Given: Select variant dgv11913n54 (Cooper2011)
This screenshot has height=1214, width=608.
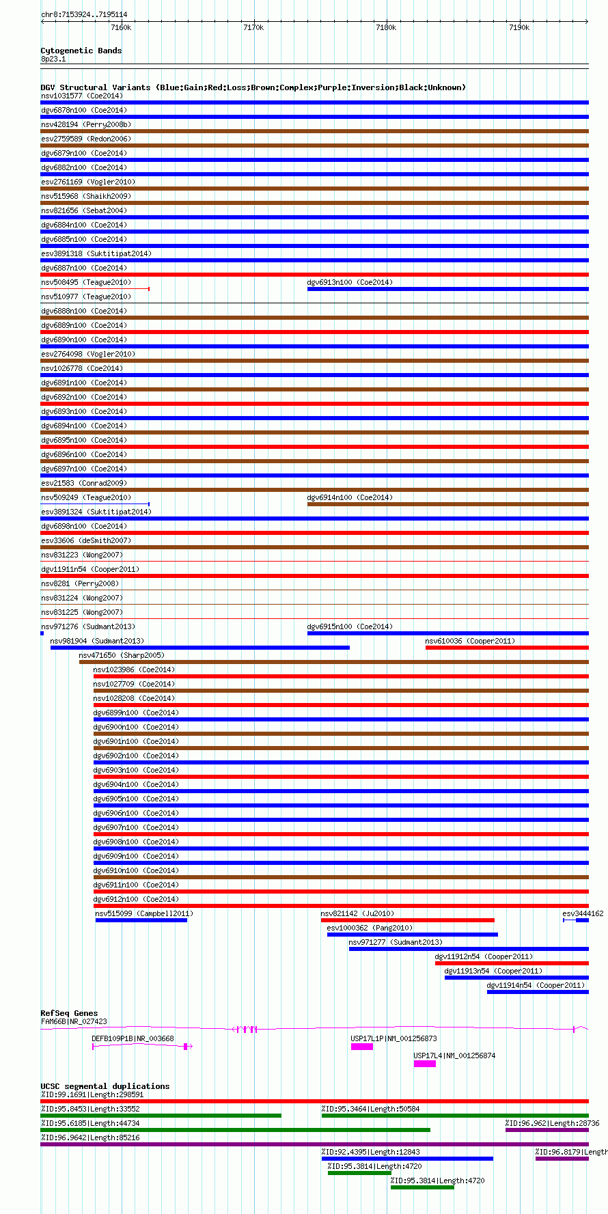Looking at the screenshot, I should coord(516,978).
